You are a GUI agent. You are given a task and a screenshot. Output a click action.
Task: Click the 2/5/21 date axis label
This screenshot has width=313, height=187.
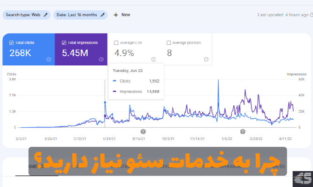(21, 139)
